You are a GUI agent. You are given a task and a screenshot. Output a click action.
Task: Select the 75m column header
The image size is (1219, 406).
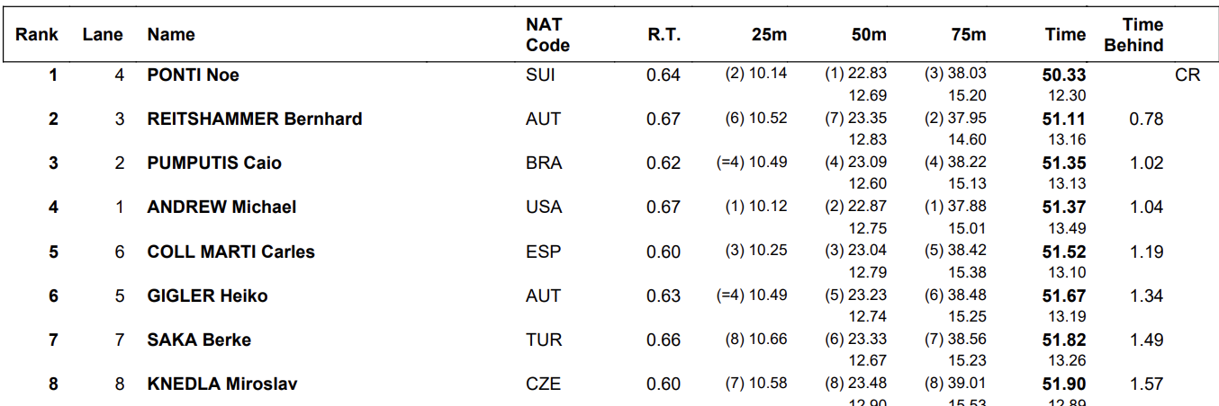[968, 35]
